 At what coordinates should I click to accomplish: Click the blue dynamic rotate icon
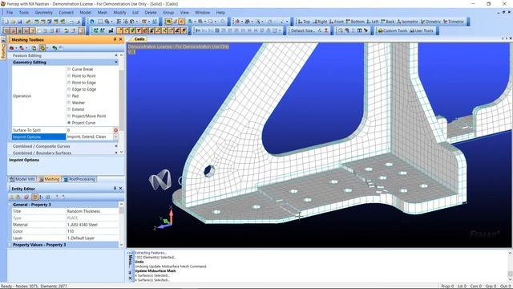(92, 22)
